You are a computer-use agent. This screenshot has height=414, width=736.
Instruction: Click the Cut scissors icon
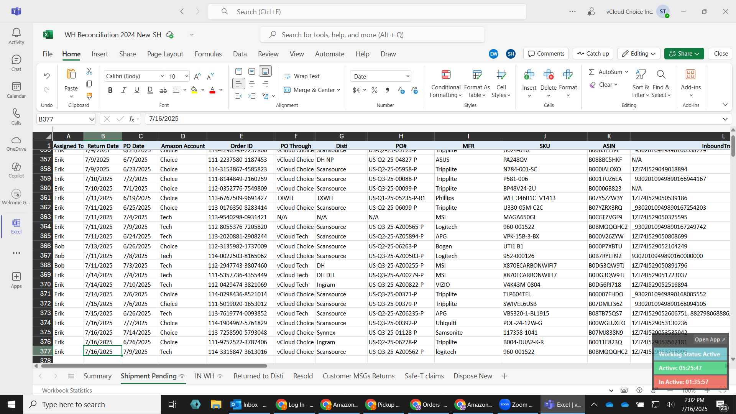(x=89, y=71)
